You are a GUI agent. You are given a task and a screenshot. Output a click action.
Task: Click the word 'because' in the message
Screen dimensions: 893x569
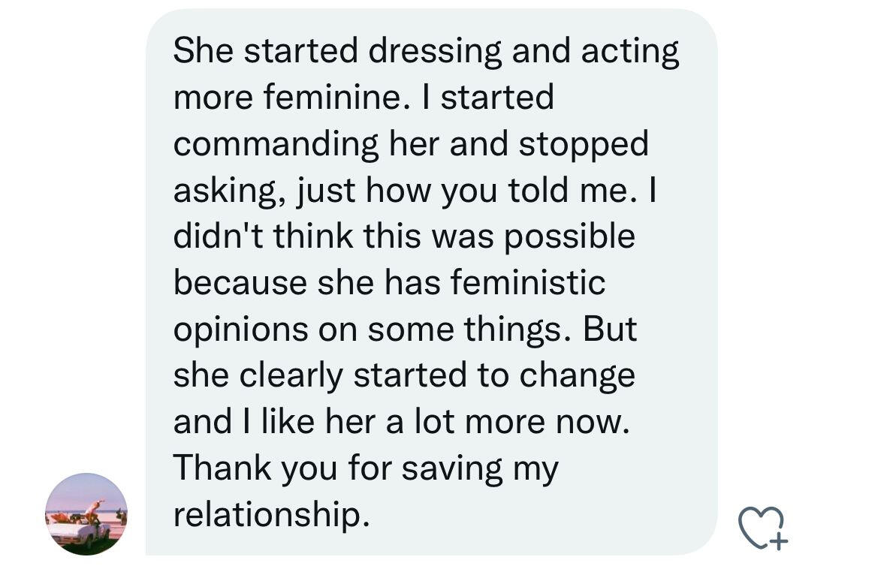click(x=239, y=283)
